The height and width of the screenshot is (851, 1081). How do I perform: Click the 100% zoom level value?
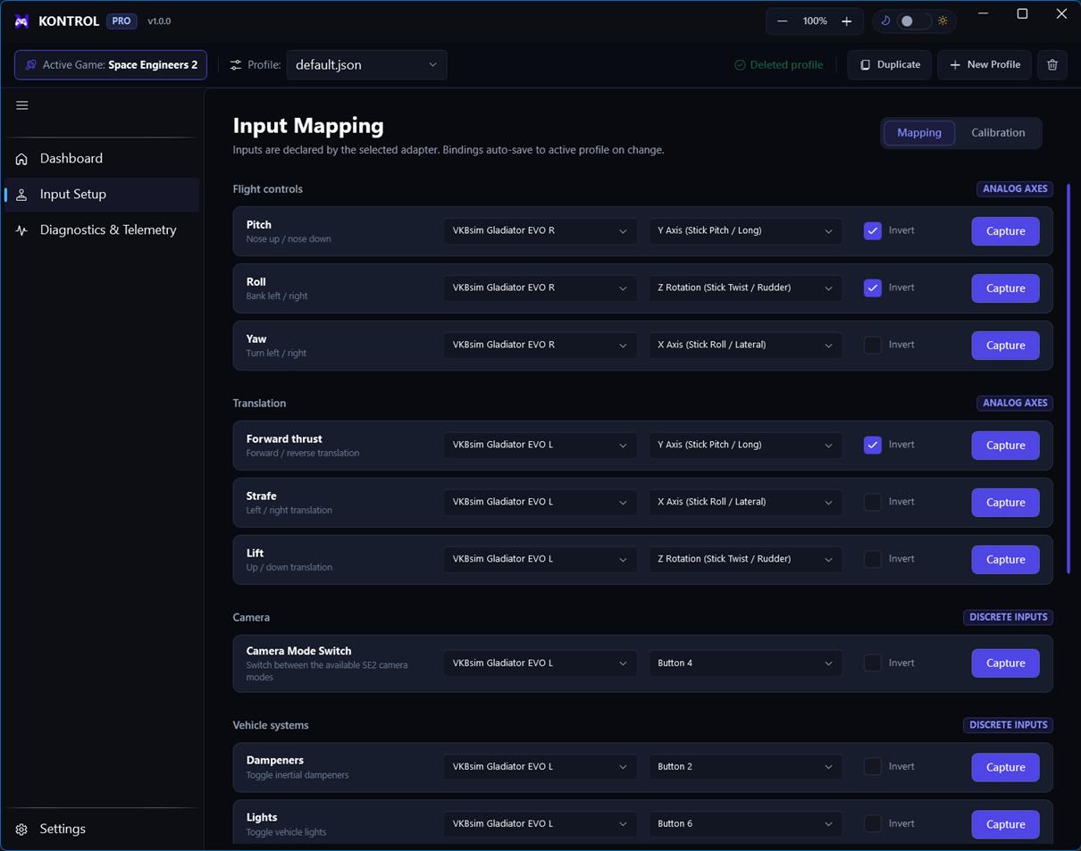815,21
